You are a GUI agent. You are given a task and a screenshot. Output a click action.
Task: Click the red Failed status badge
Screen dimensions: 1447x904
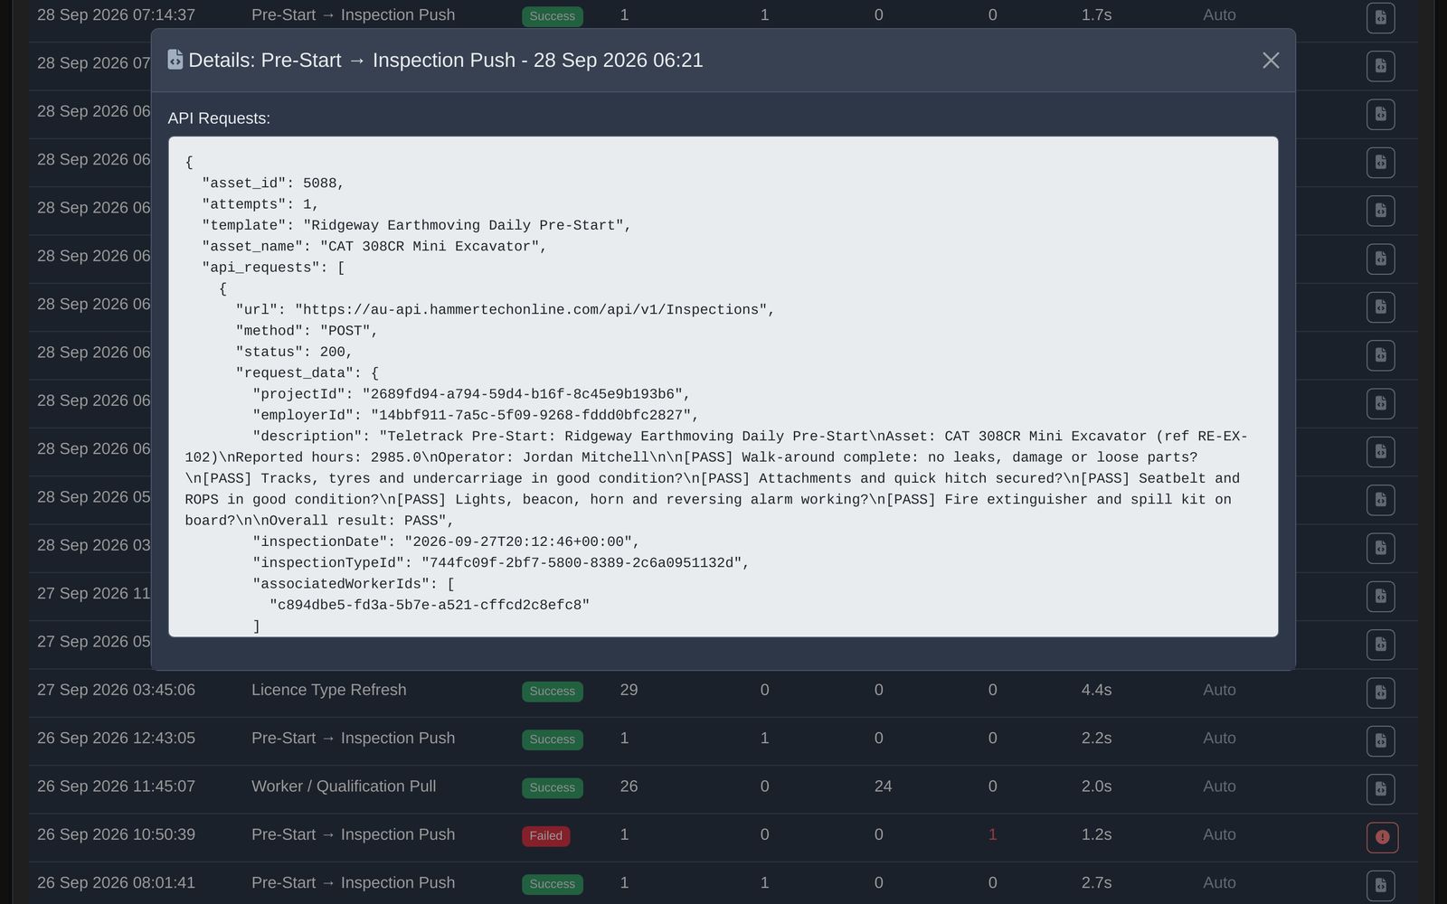(545, 835)
